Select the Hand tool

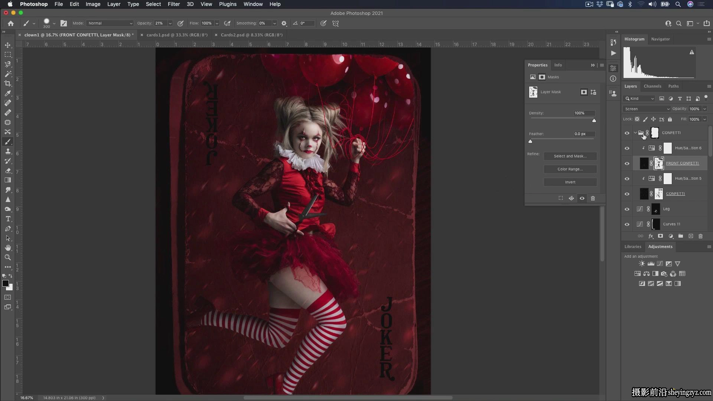[8, 248]
